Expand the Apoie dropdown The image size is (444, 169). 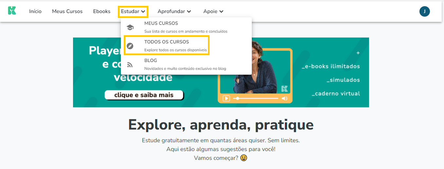[x=213, y=11]
